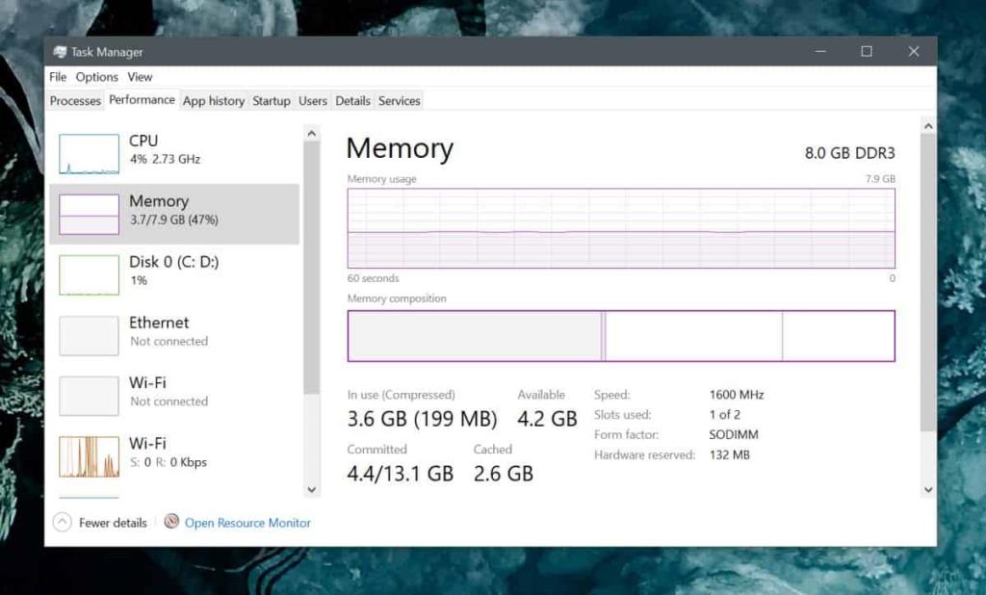
Task: Click inside the Memory usage graph
Action: [x=621, y=228]
